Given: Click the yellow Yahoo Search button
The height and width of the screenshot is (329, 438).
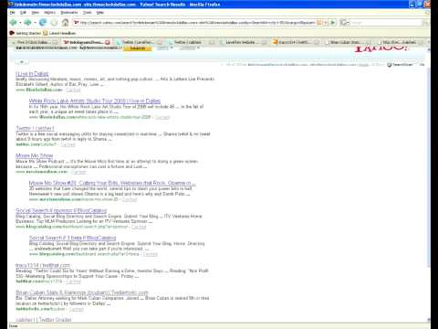Looking at the screenshot, I should coord(138,48).
